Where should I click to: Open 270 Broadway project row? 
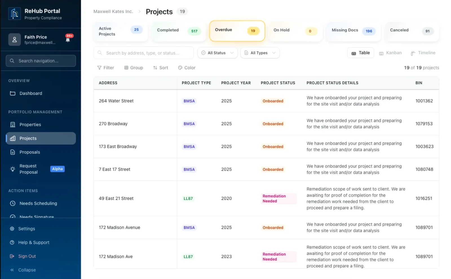(266, 124)
